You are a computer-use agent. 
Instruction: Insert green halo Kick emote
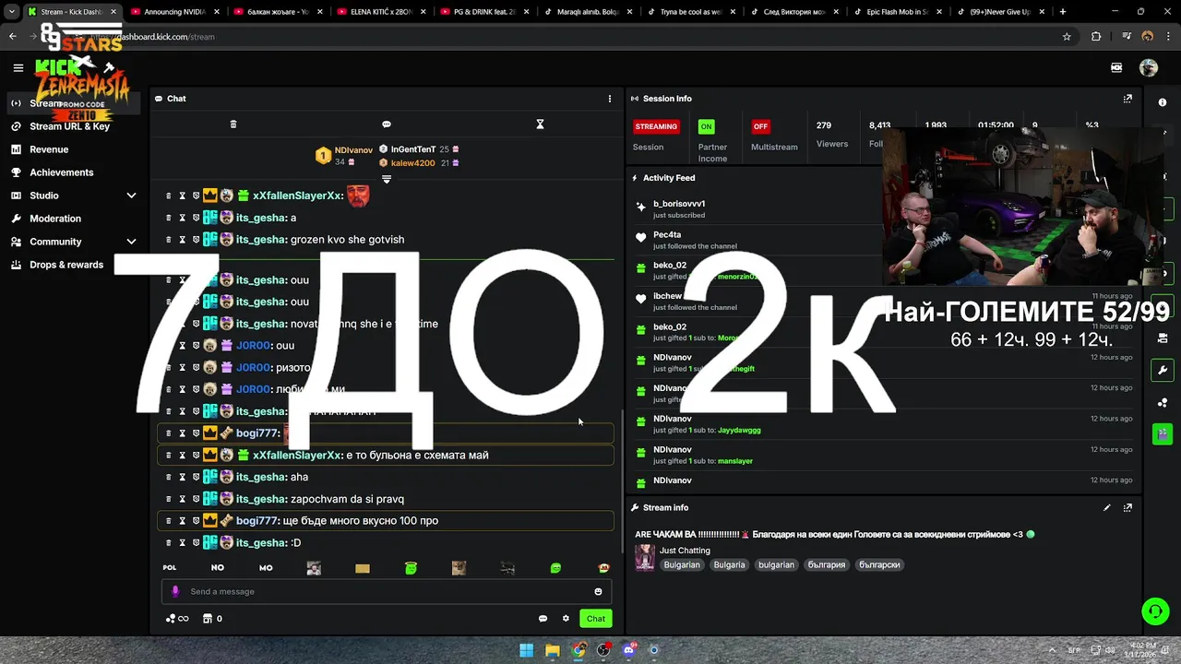tap(411, 568)
